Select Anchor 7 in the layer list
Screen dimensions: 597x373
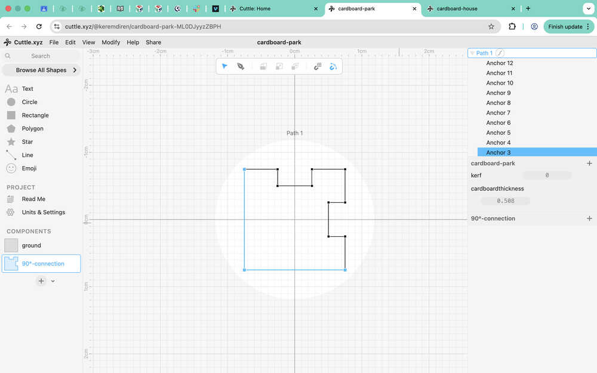pyautogui.click(x=498, y=113)
